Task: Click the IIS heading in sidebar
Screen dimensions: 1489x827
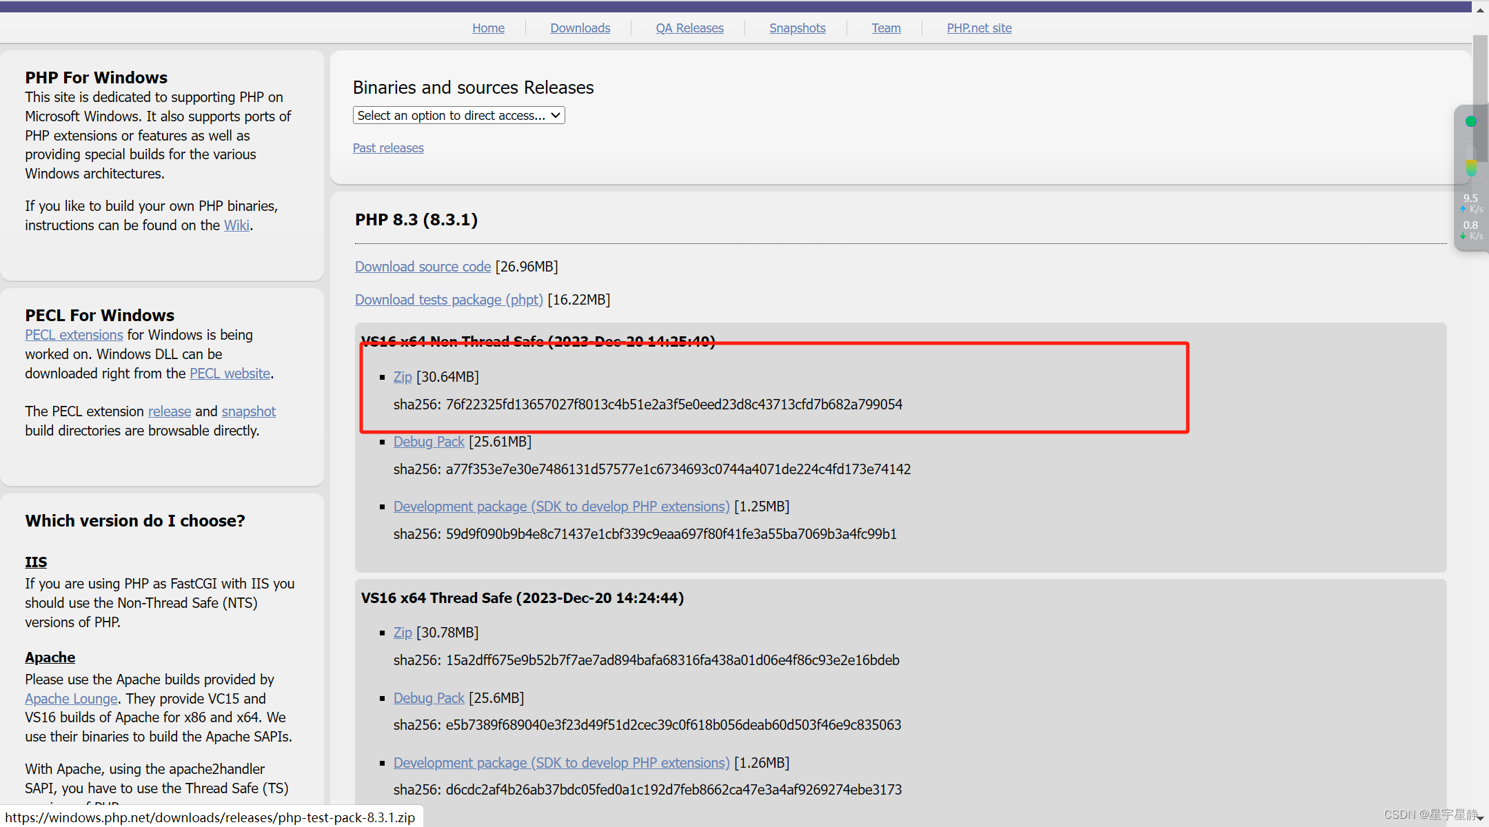Action: [36, 562]
